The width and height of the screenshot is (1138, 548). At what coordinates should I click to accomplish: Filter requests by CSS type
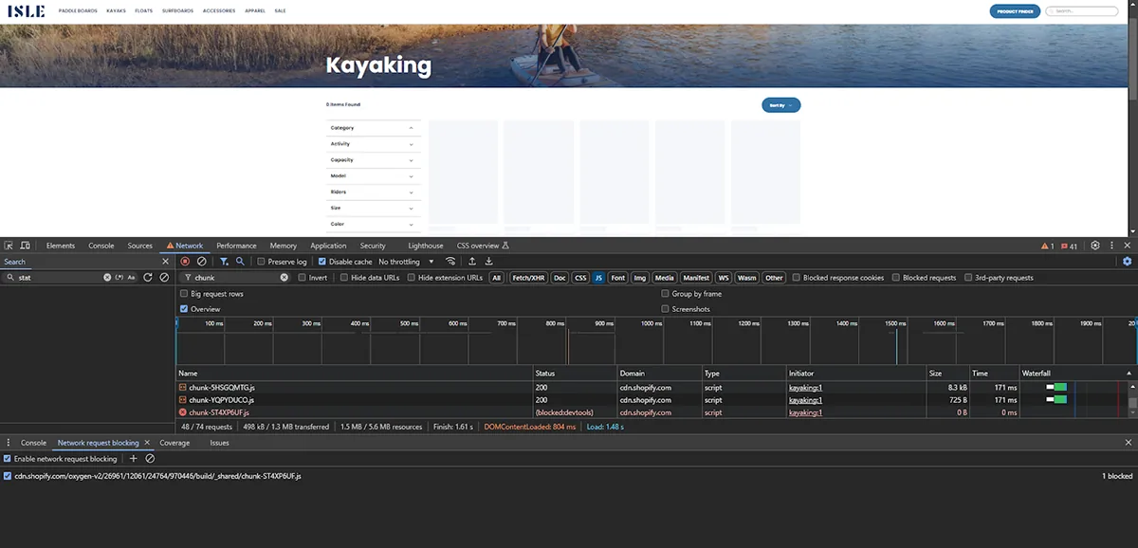point(580,278)
